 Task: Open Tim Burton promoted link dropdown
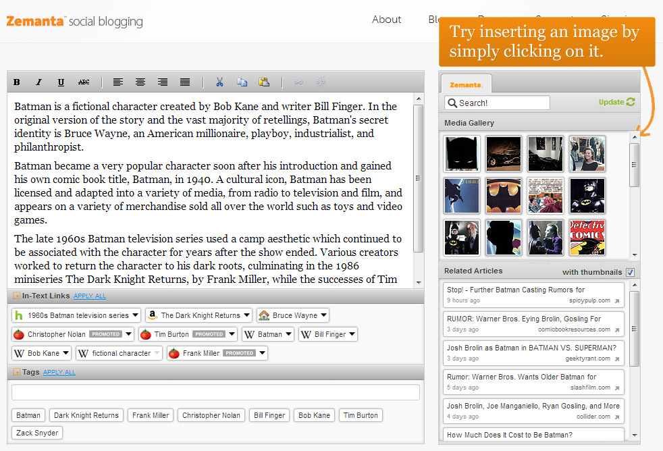(x=232, y=334)
